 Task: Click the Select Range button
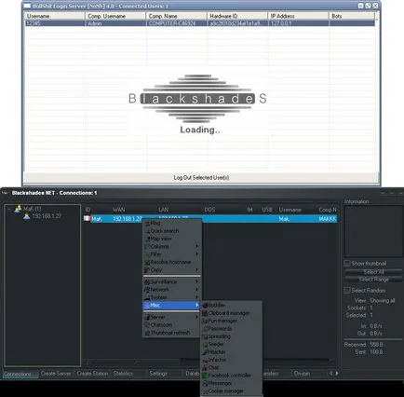tap(373, 280)
